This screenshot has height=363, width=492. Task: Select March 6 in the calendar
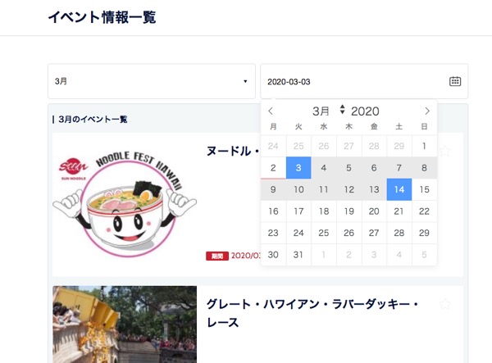point(374,168)
